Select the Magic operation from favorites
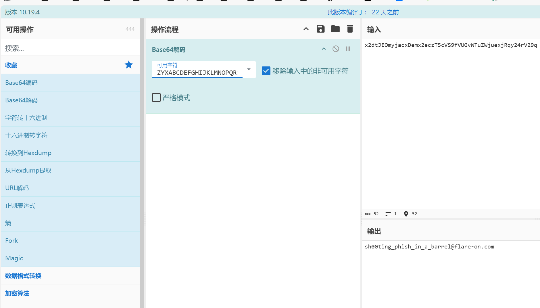This screenshot has width=540, height=308. pos(14,258)
